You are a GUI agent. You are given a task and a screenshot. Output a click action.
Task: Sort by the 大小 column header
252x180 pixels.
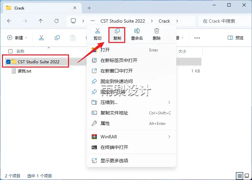point(182,51)
